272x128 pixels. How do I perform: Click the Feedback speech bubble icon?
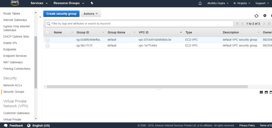tap(6, 125)
